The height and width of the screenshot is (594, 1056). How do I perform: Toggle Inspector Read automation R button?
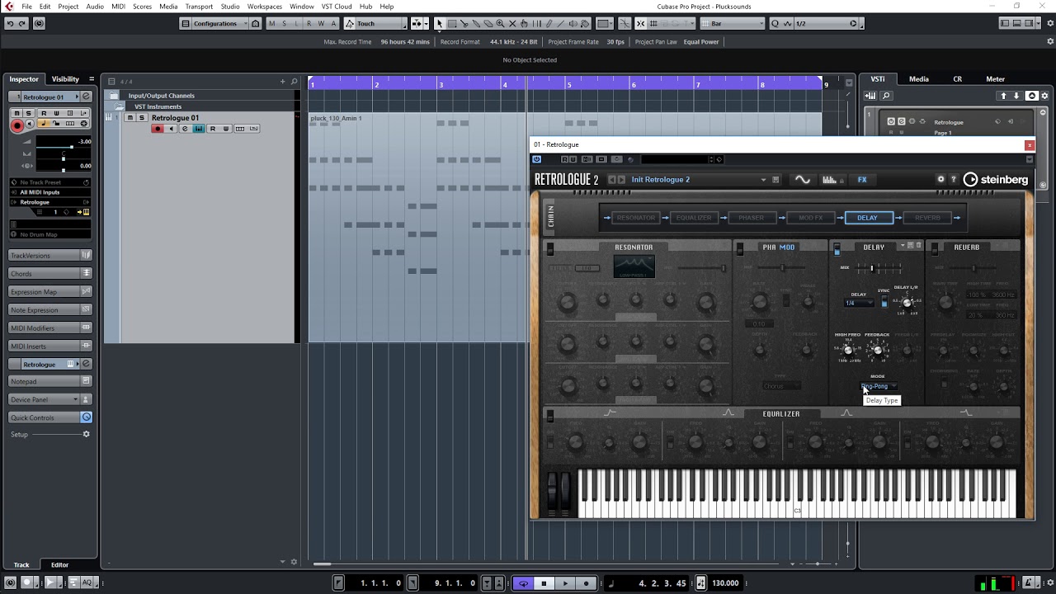click(43, 113)
